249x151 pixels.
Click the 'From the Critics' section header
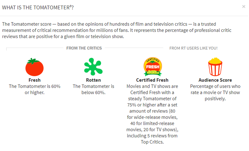click(x=84, y=48)
